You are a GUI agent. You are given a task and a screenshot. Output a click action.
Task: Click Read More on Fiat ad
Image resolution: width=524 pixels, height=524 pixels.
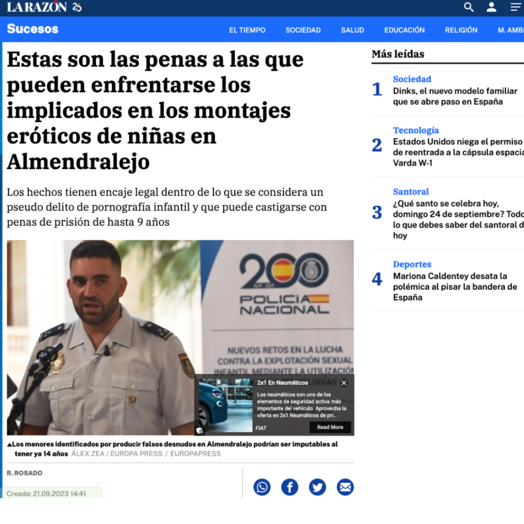[x=330, y=427]
